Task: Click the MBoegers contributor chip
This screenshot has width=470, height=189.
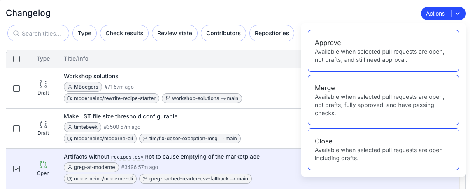Action: click(83, 87)
